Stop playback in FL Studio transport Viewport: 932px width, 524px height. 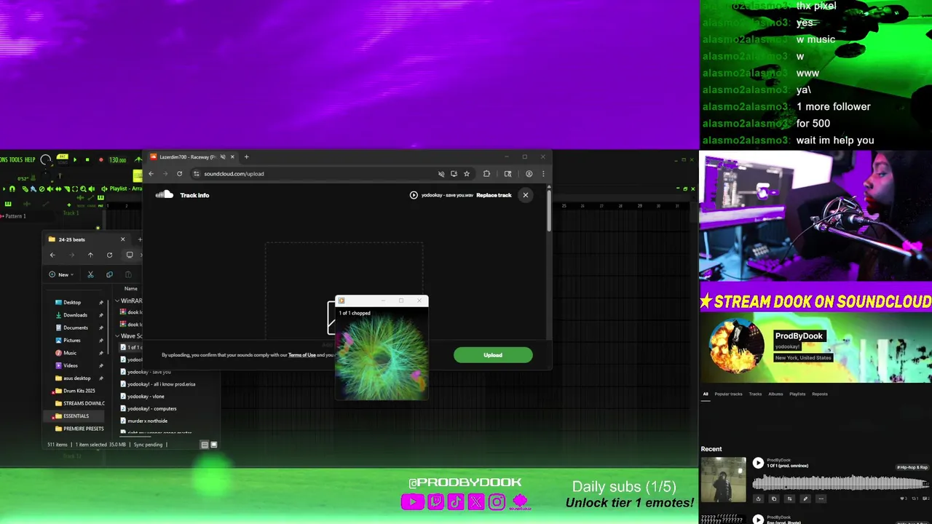[x=87, y=159]
